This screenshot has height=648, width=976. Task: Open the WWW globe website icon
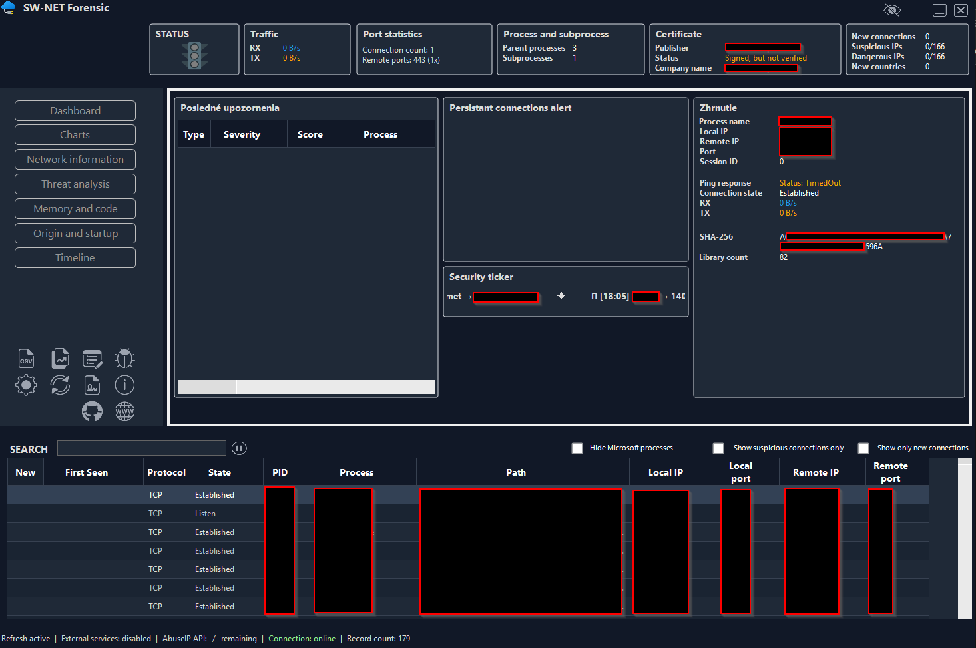[124, 411]
